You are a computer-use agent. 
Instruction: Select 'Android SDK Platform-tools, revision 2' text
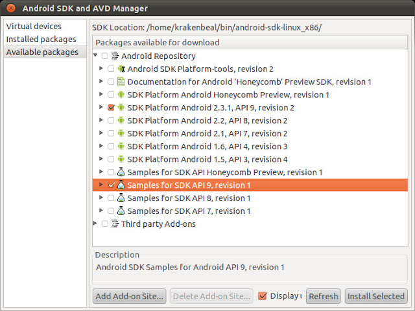coord(200,69)
